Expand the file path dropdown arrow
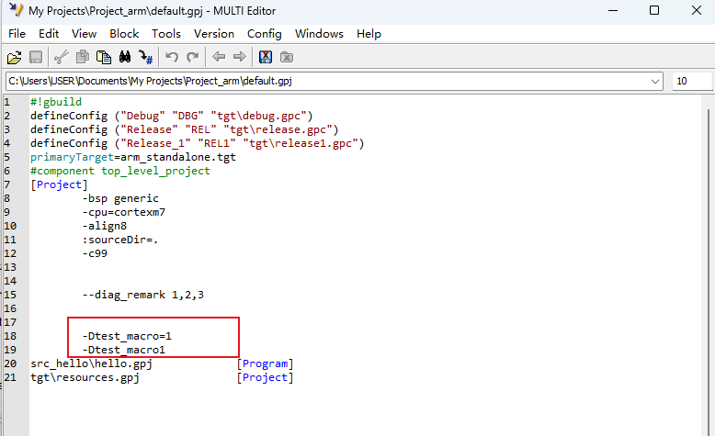 click(x=655, y=81)
